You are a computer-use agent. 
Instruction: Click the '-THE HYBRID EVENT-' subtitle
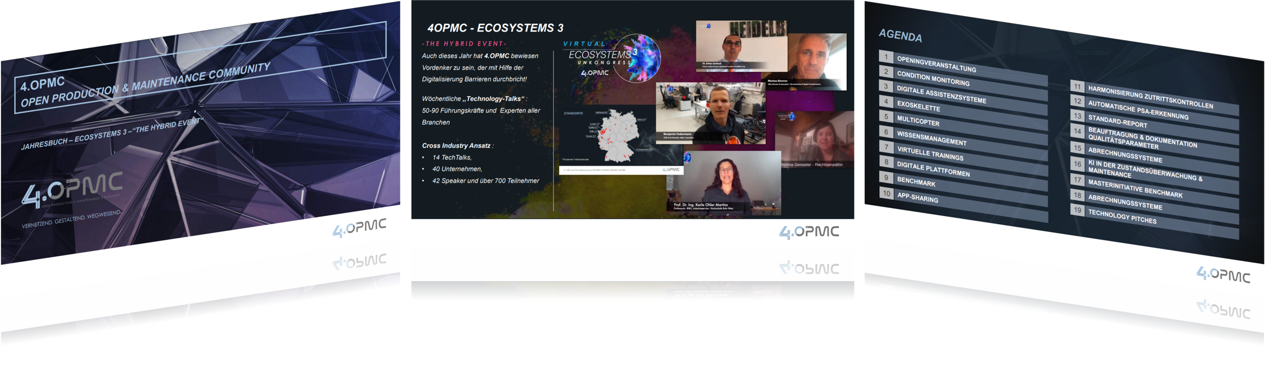tap(464, 44)
